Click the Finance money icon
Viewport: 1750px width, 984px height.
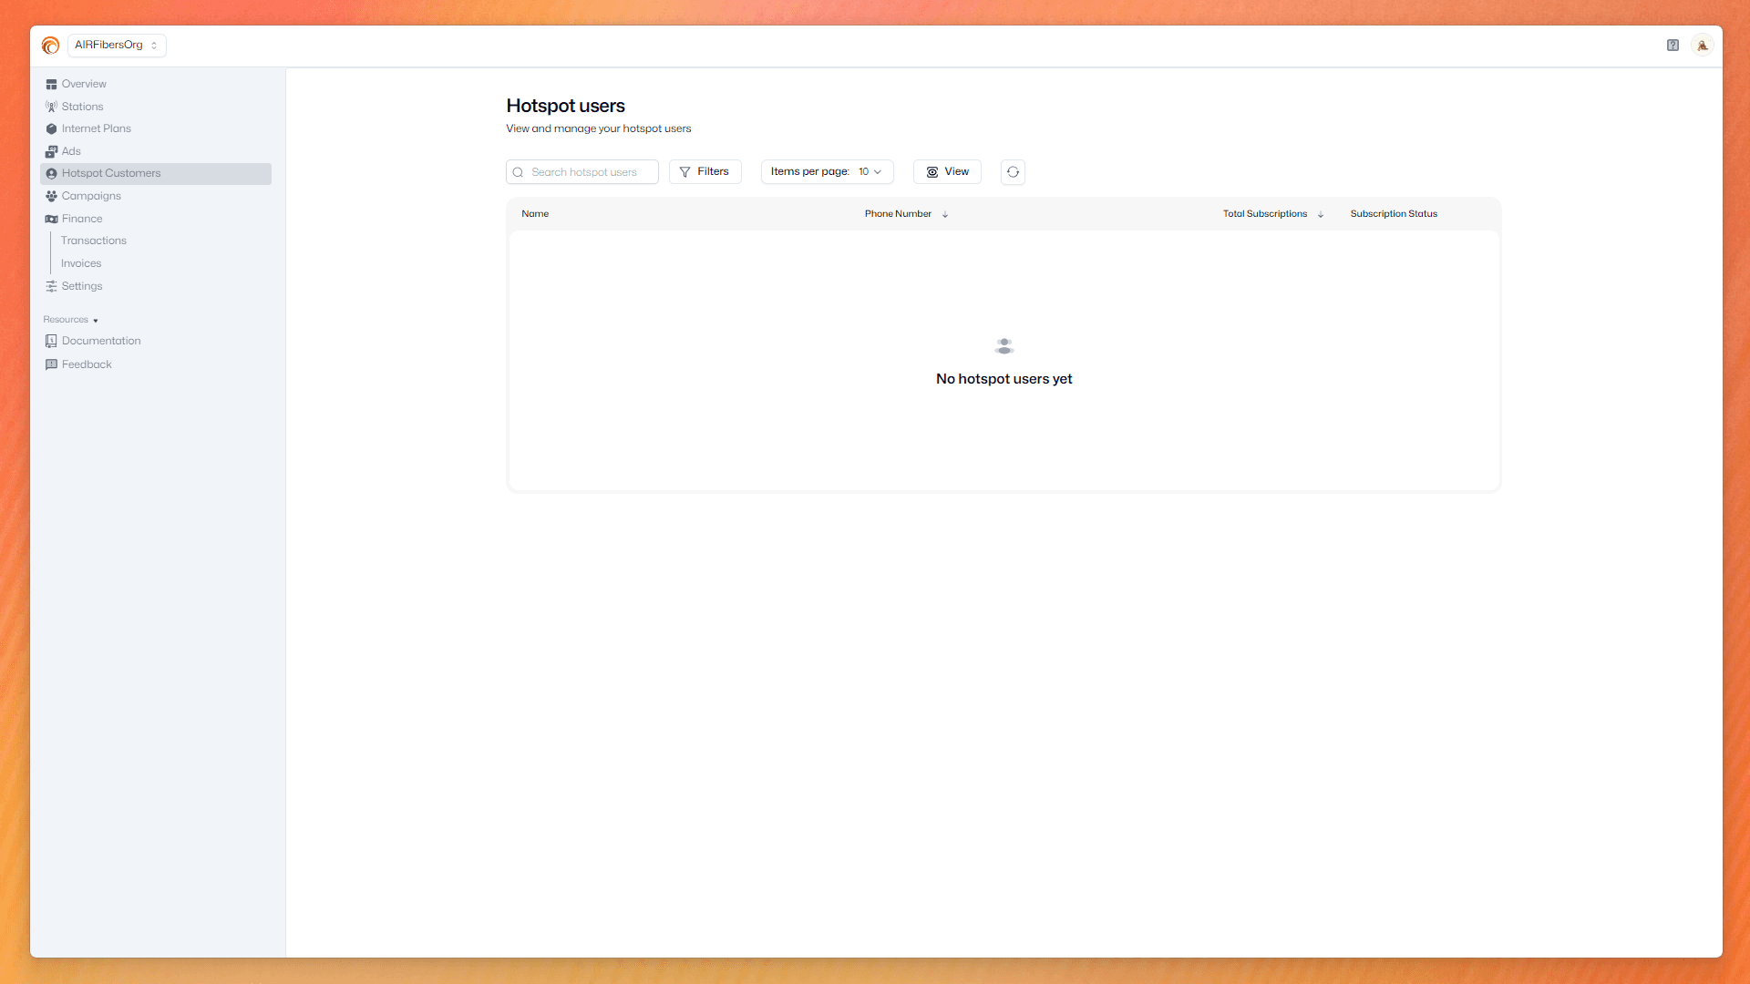pyautogui.click(x=52, y=219)
